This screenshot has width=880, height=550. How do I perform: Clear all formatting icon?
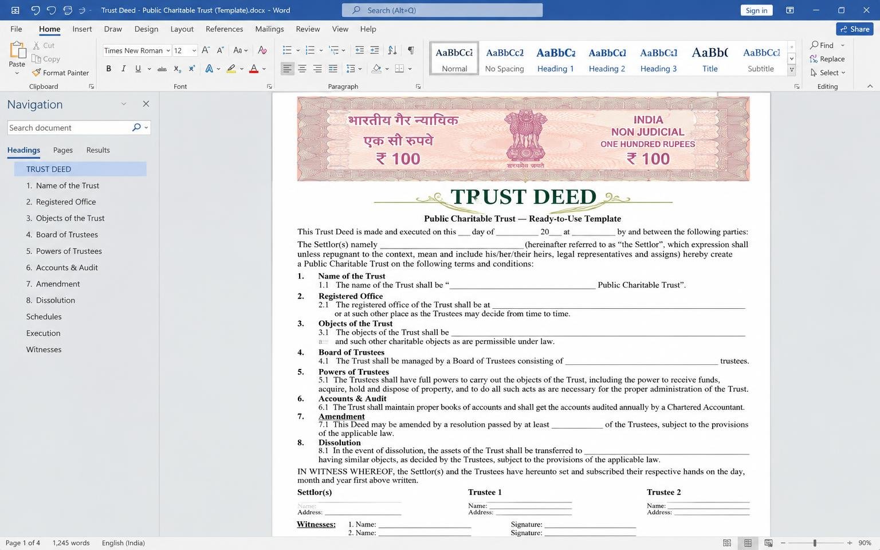[262, 50]
